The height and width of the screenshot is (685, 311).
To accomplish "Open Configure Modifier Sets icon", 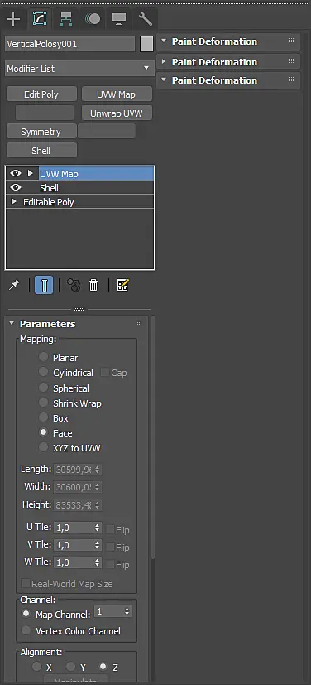I will (x=122, y=285).
